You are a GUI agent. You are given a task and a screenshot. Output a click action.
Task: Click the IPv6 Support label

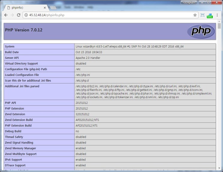click(x=14, y=160)
